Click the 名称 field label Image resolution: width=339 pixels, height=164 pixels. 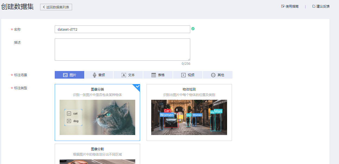[17, 29]
